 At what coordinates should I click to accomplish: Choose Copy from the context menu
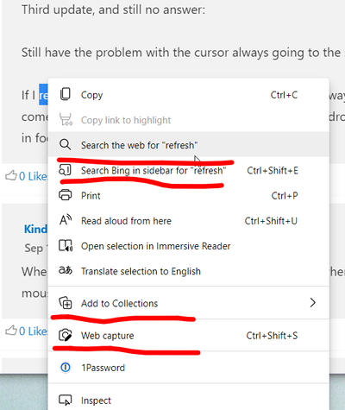[189, 94]
